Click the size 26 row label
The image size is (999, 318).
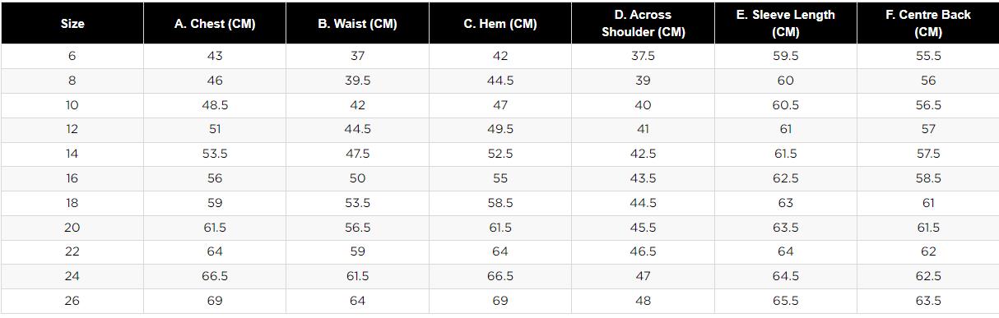pyautogui.click(x=72, y=301)
